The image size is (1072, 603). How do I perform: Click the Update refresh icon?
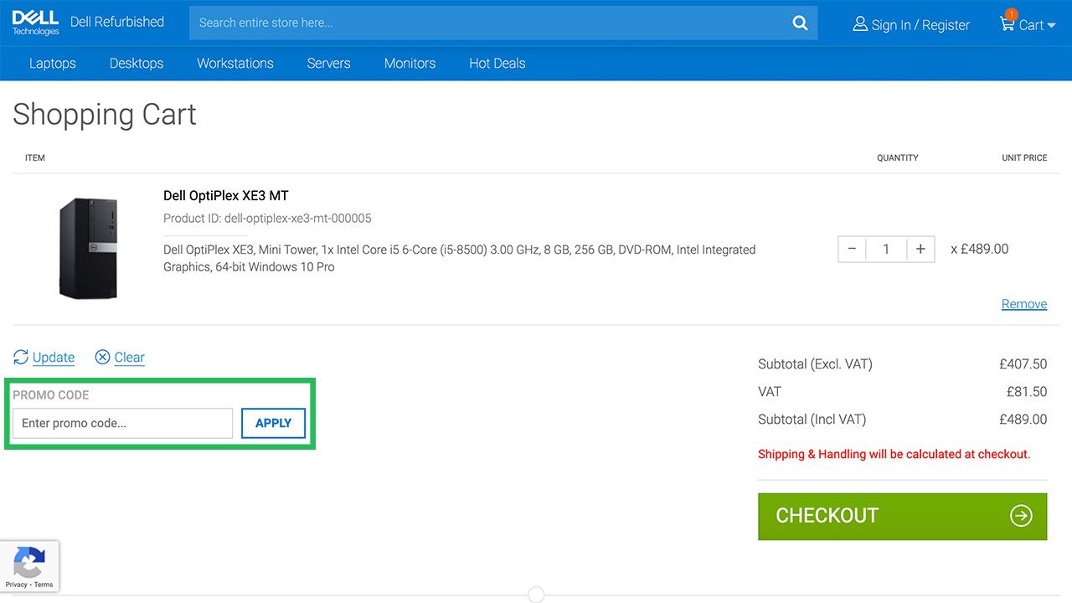[21, 358]
